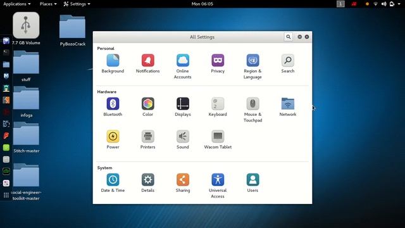405x228 pixels.
Task: Open the Settings app menu in top bar
Action: point(77,4)
